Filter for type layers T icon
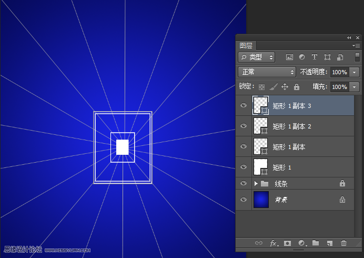Screen dimensions: 364x258 (315, 57)
